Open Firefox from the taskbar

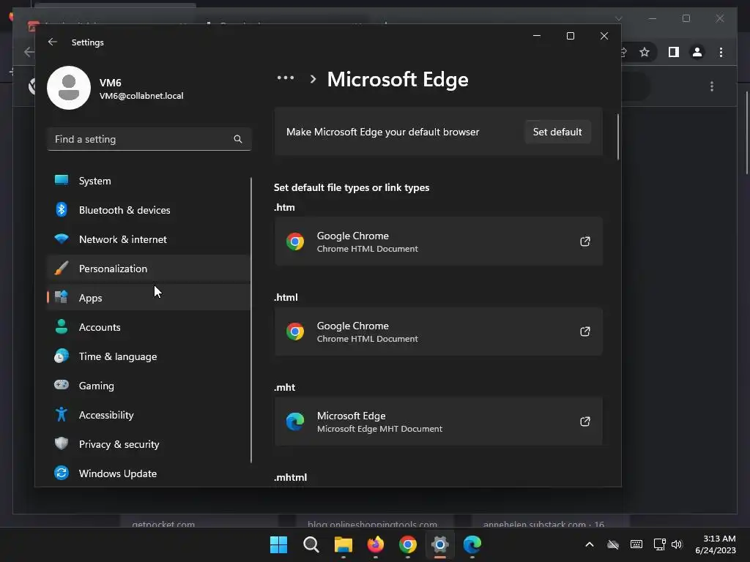(x=376, y=544)
